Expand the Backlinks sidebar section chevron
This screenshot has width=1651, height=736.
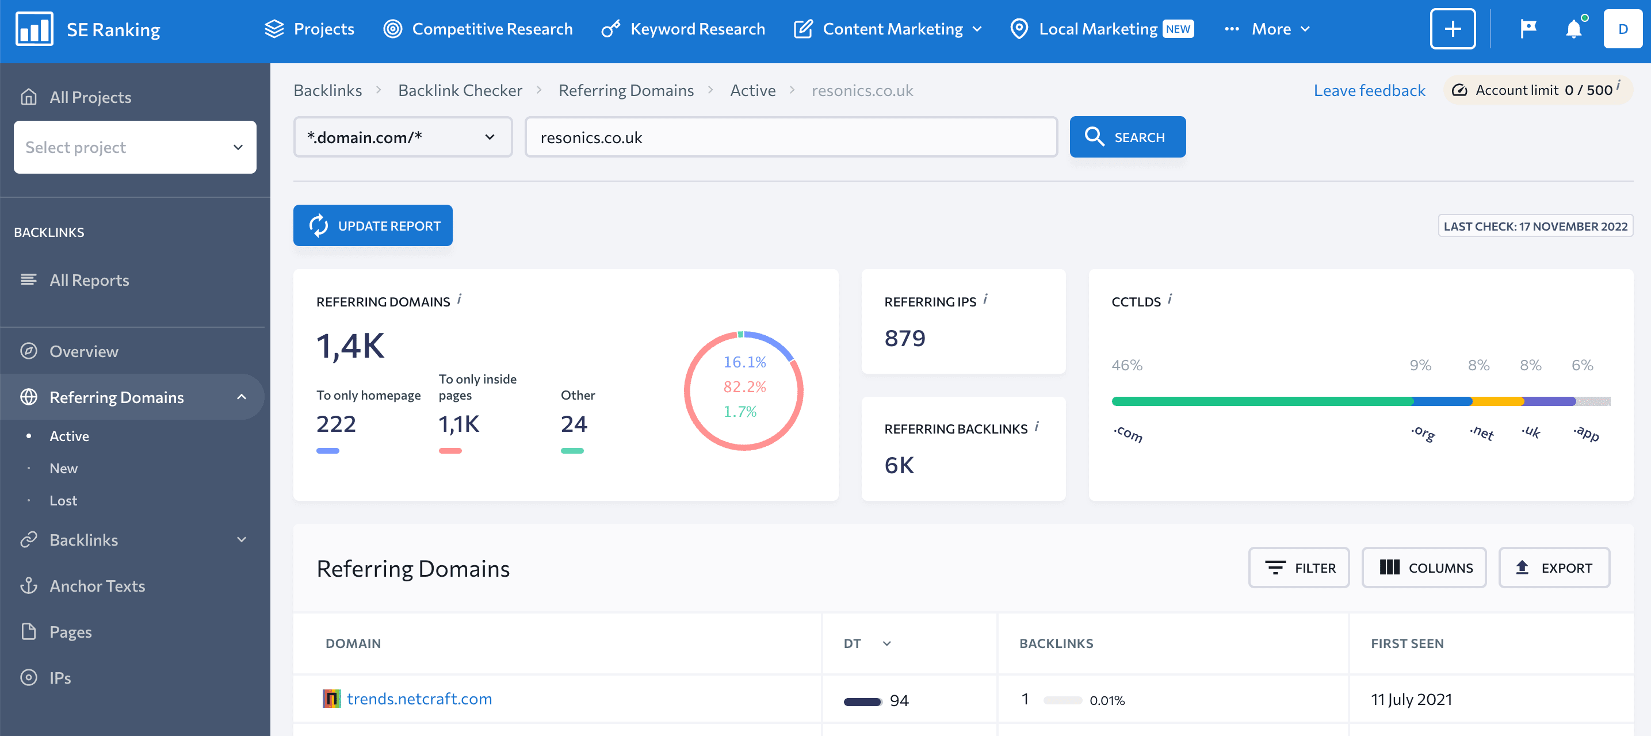click(242, 539)
